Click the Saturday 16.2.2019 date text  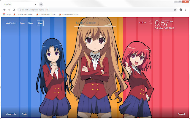[x=164, y=28]
